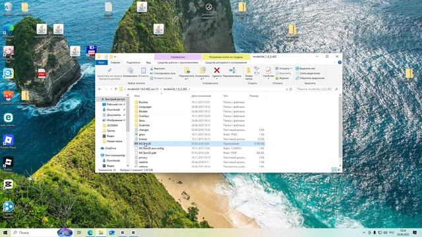Click the File Explorer taskbar icon
Screen dimensions: 422x237
[101, 232]
